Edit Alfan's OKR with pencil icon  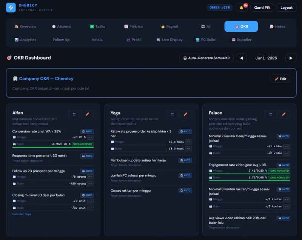[x=88, y=114]
